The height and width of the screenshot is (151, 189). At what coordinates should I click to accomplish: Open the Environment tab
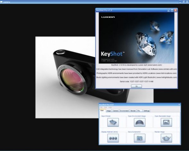click(124, 111)
